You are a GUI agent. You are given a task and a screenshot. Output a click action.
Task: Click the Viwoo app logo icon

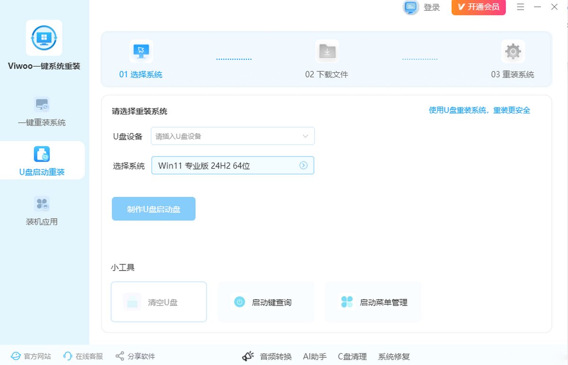(x=44, y=38)
